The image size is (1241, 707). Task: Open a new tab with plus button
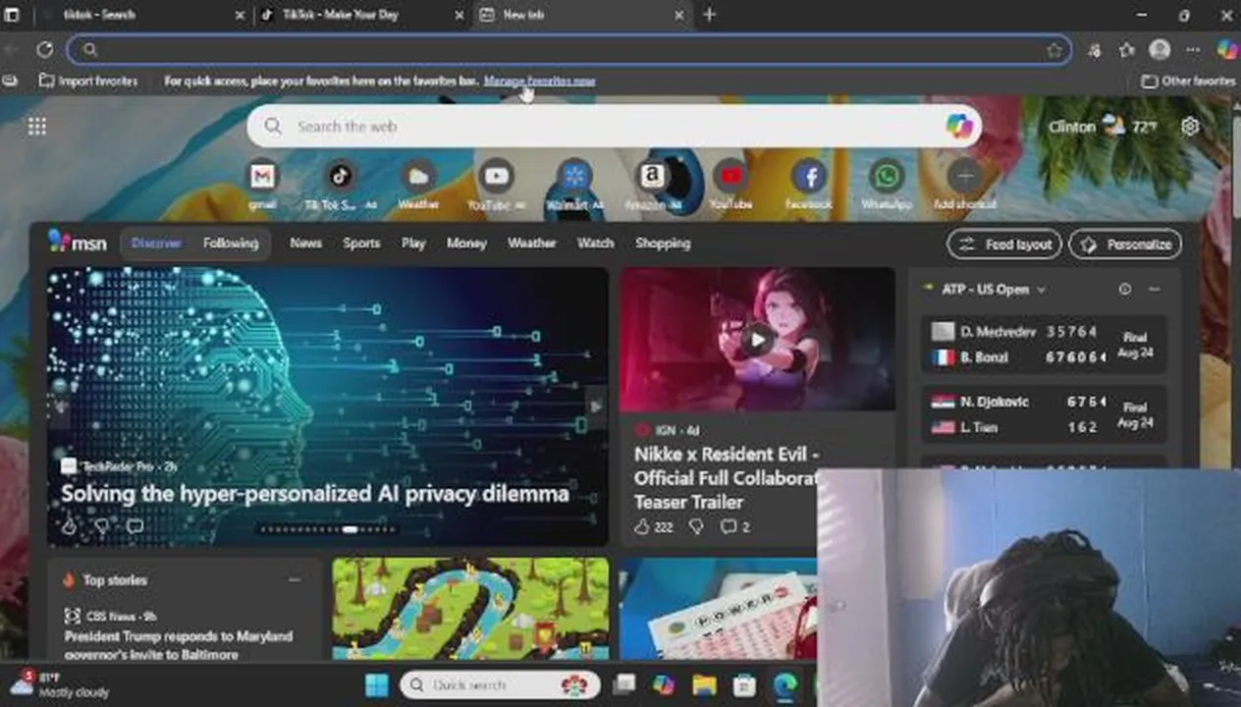(709, 15)
